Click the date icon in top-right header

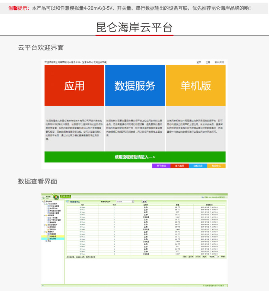pyautogui.click(x=203, y=197)
